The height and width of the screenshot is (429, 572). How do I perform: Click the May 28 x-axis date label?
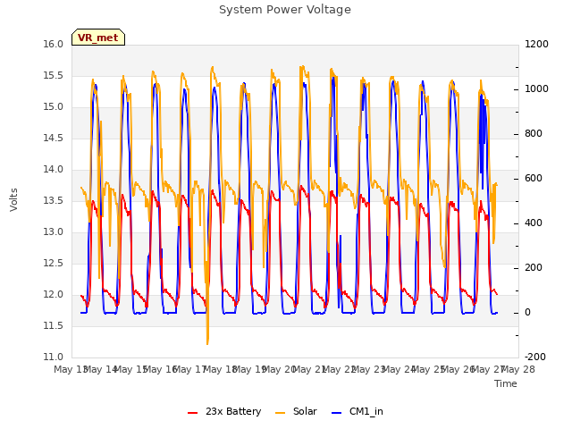(x=517, y=370)
